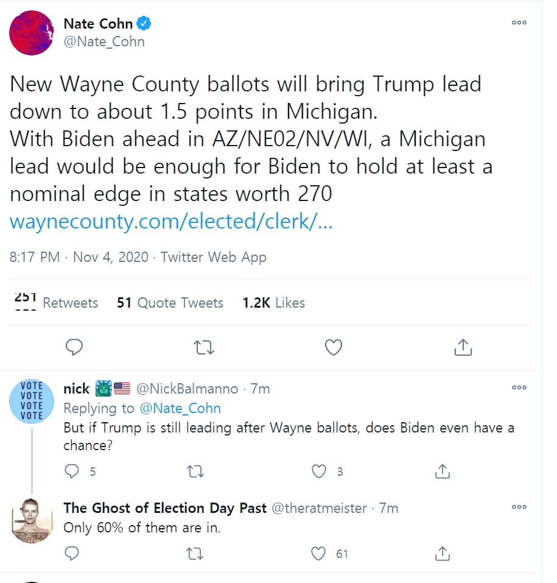Like nick's reply with 3 likes

pos(319,471)
